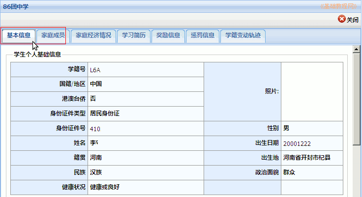This screenshot has width=362, height=197.
Task: Click the 籍贯 value 河南
Action: [96, 158]
